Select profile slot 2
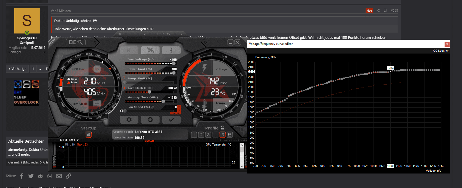Screen dimensions: 462x188 tap(201, 135)
